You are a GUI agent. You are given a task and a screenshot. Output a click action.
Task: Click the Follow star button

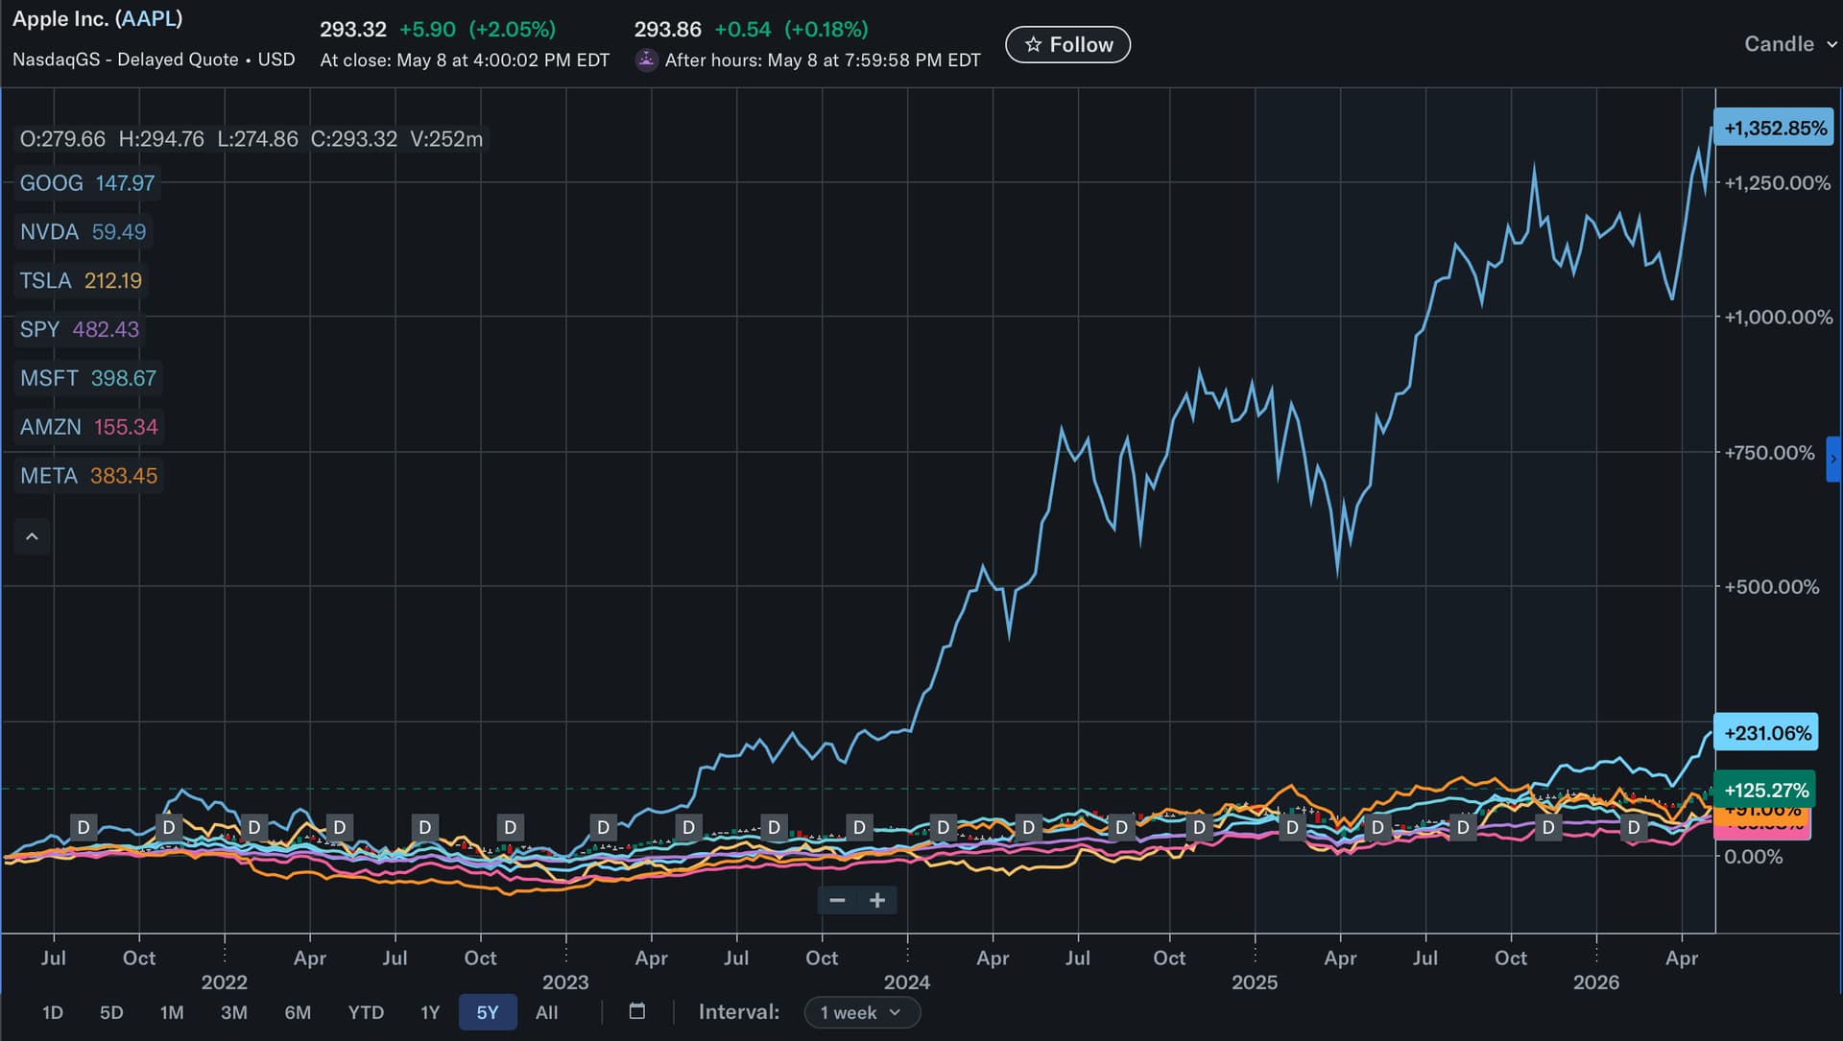coord(1067,44)
